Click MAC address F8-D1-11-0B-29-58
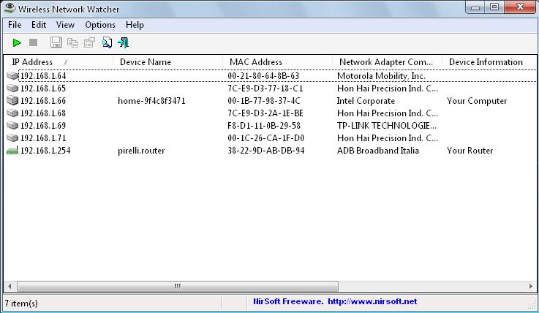This screenshot has height=313, width=539. [264, 125]
